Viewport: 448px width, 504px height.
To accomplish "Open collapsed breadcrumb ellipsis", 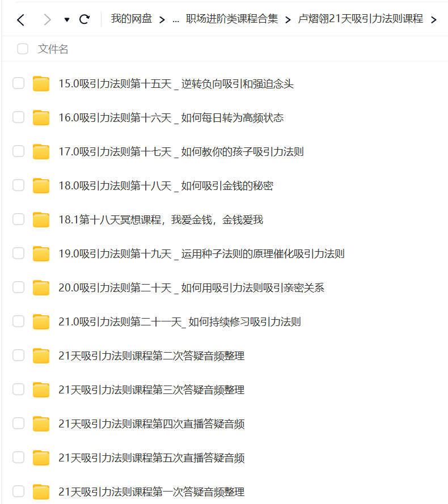I will pos(176,20).
